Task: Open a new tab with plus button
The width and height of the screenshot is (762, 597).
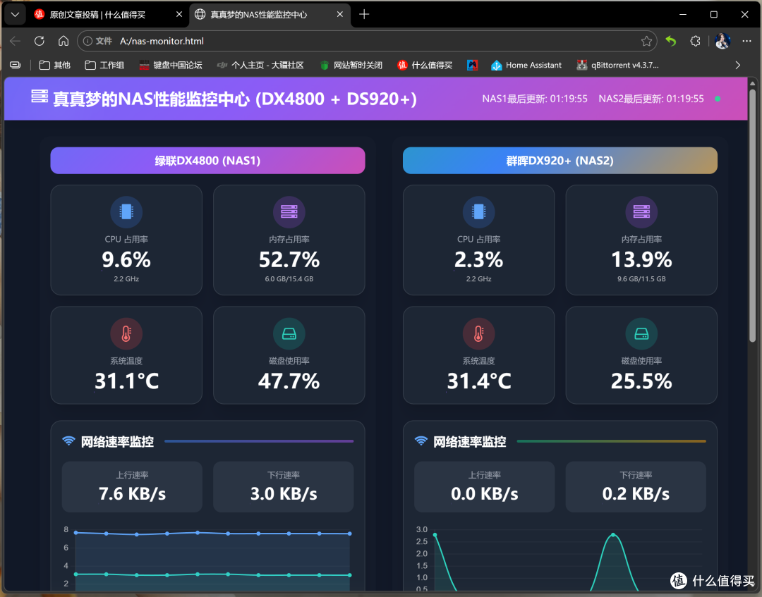Action: tap(364, 15)
